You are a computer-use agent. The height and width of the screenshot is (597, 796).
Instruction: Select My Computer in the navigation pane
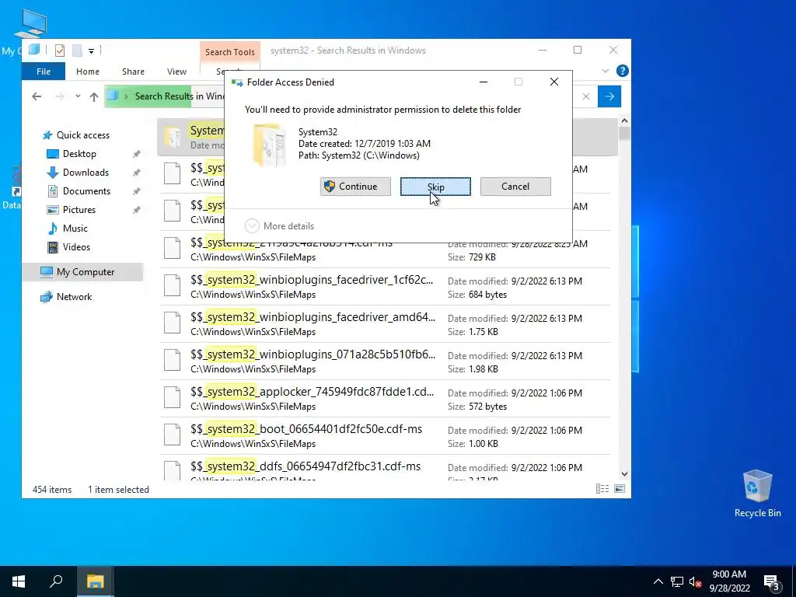click(x=82, y=272)
